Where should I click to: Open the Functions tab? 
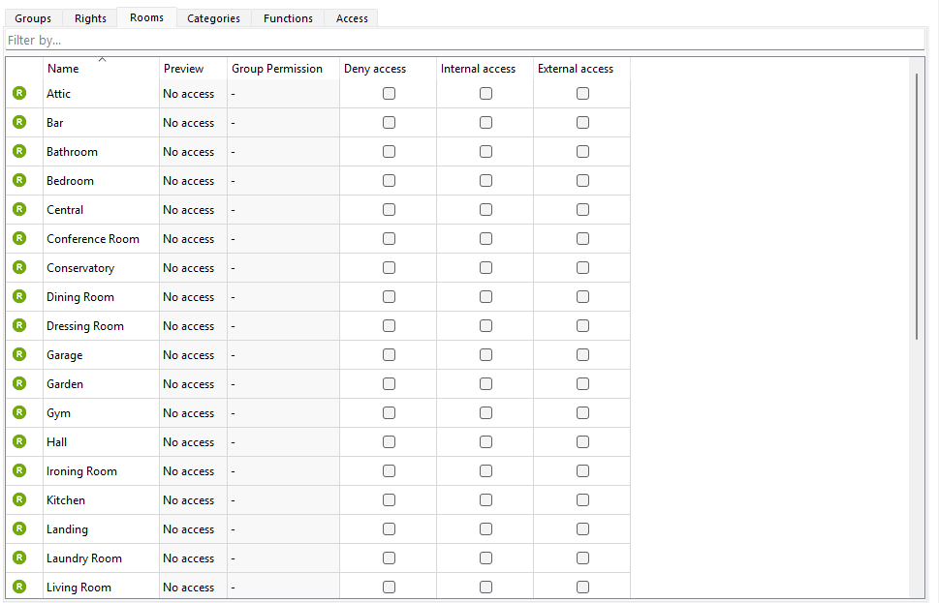tap(288, 18)
